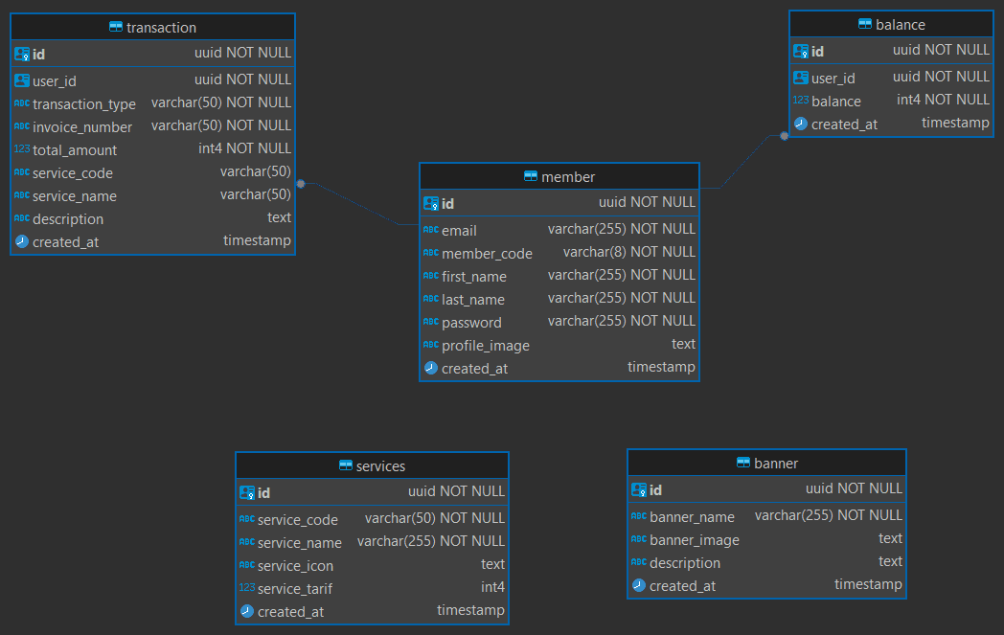Select the profile_image column name
The image size is (1004, 635).
(x=486, y=346)
